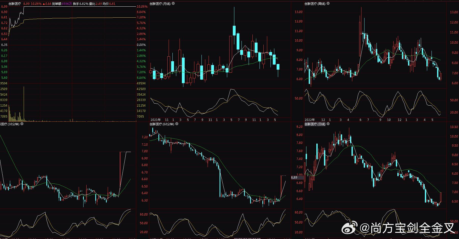Click the 2021年 label on monthly axis
This screenshot has width=459, height=239.
point(156,120)
